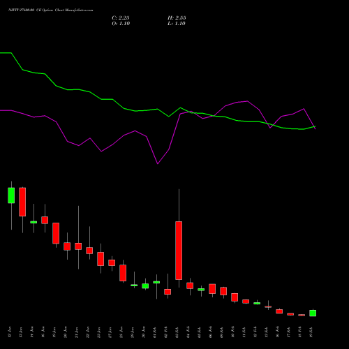
Task: Select the low value L: 1.10
Action: [177, 24]
